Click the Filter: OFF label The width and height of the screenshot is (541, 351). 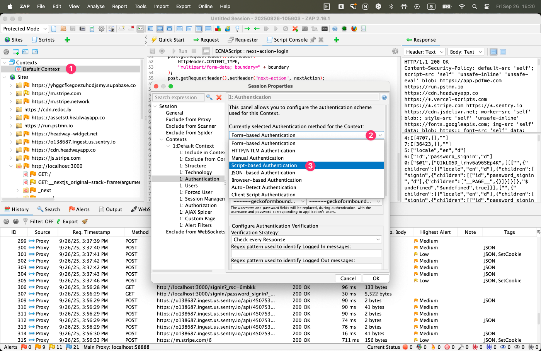click(x=42, y=221)
